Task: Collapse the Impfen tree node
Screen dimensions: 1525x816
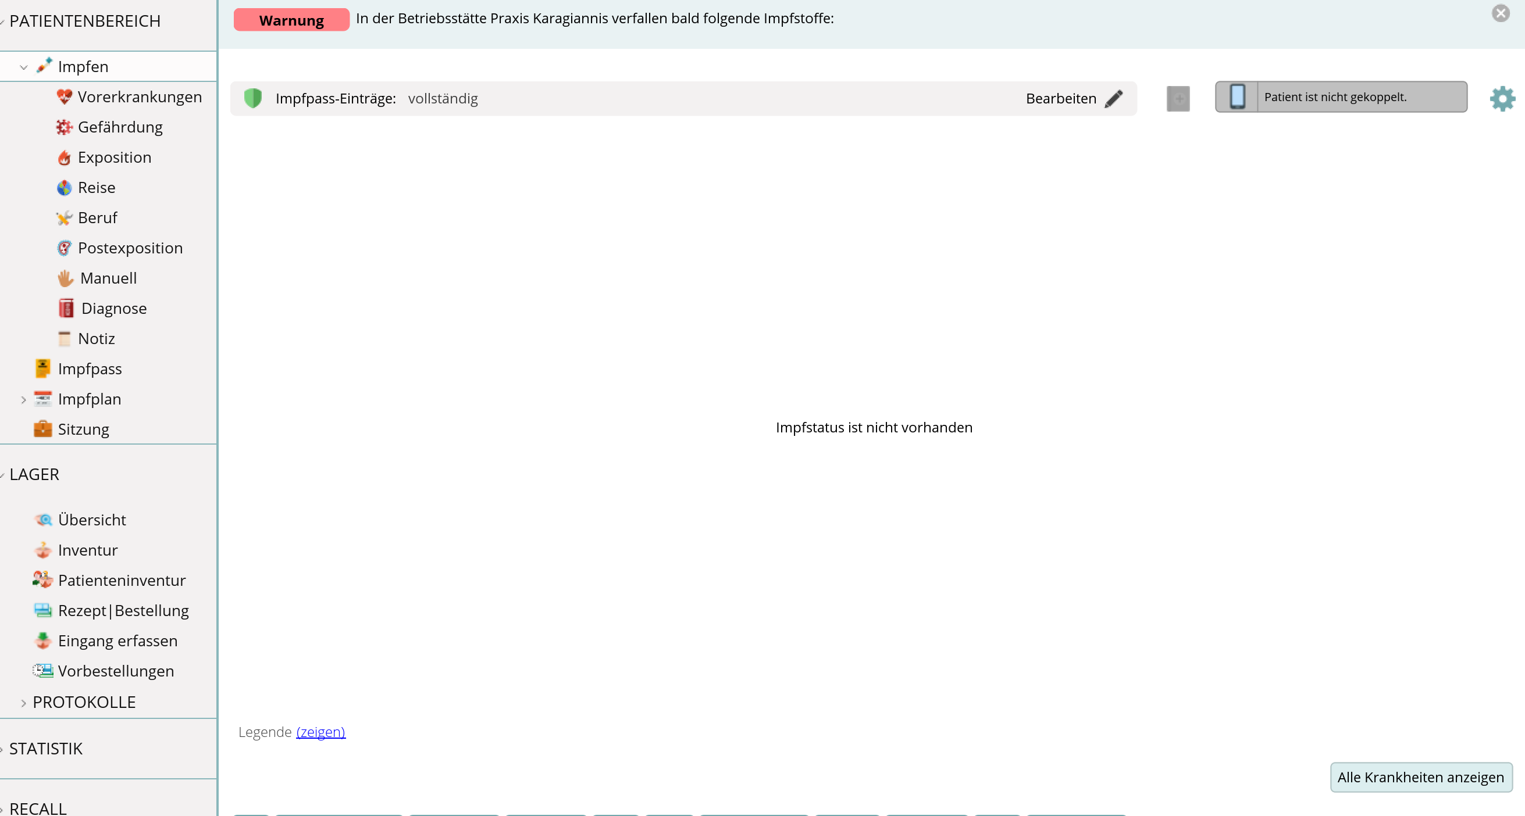Action: click(24, 67)
